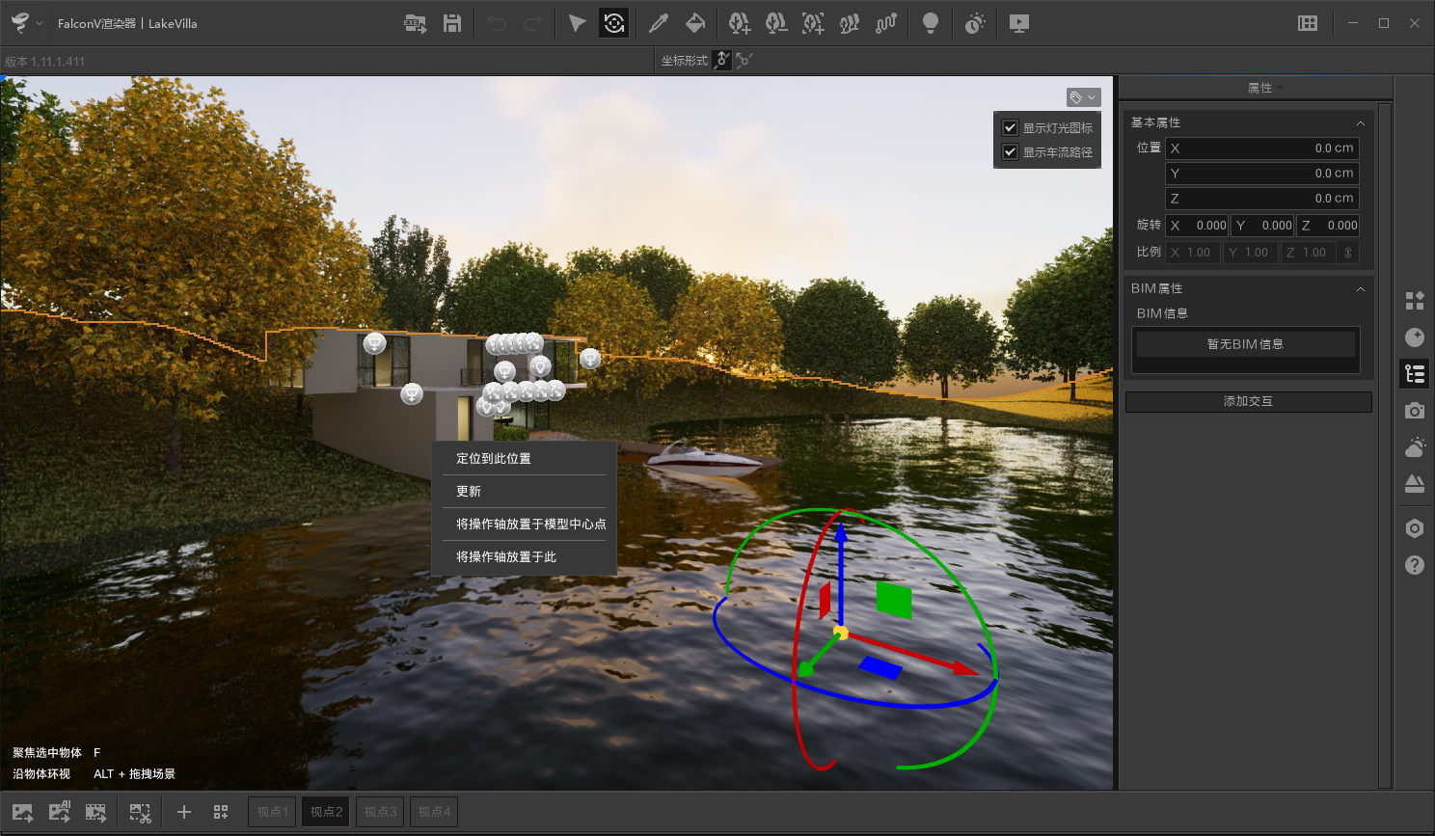Select the eyedropper material picker tool

(658, 23)
